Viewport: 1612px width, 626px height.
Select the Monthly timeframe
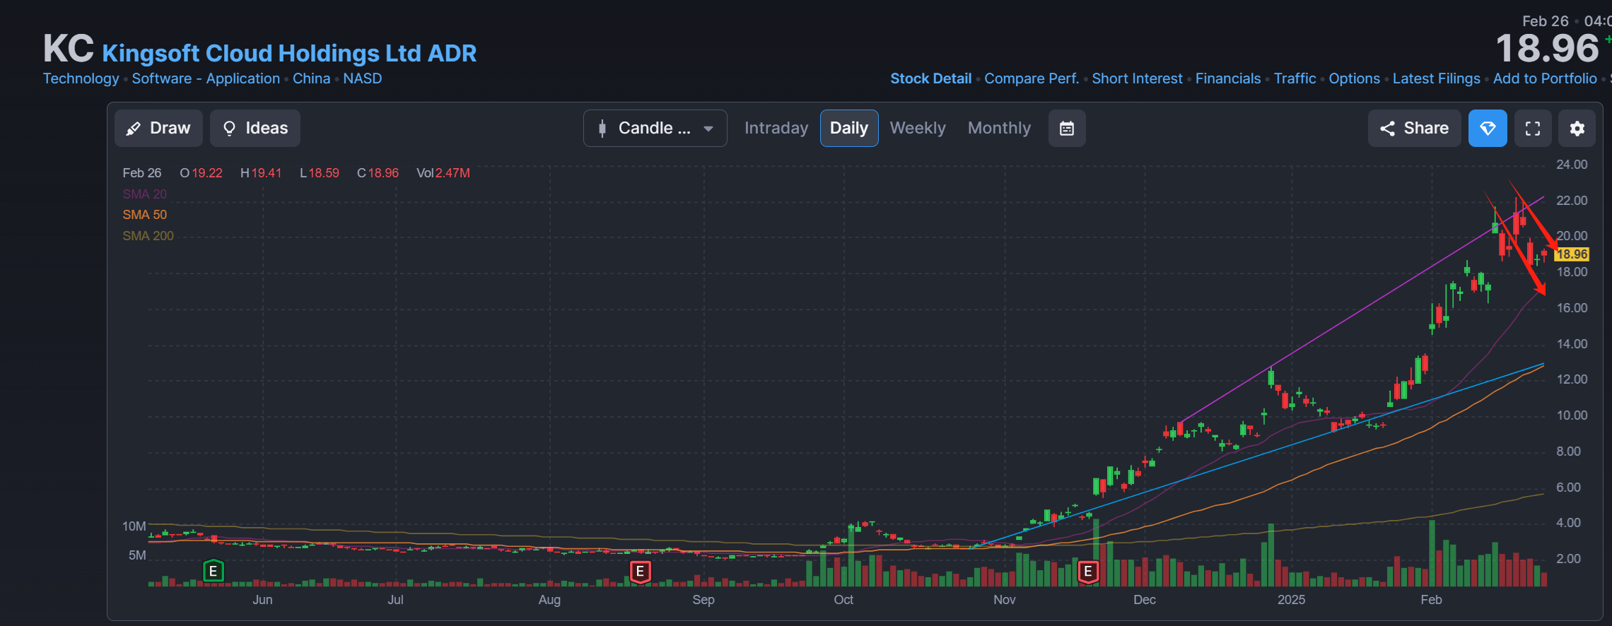coord(999,128)
